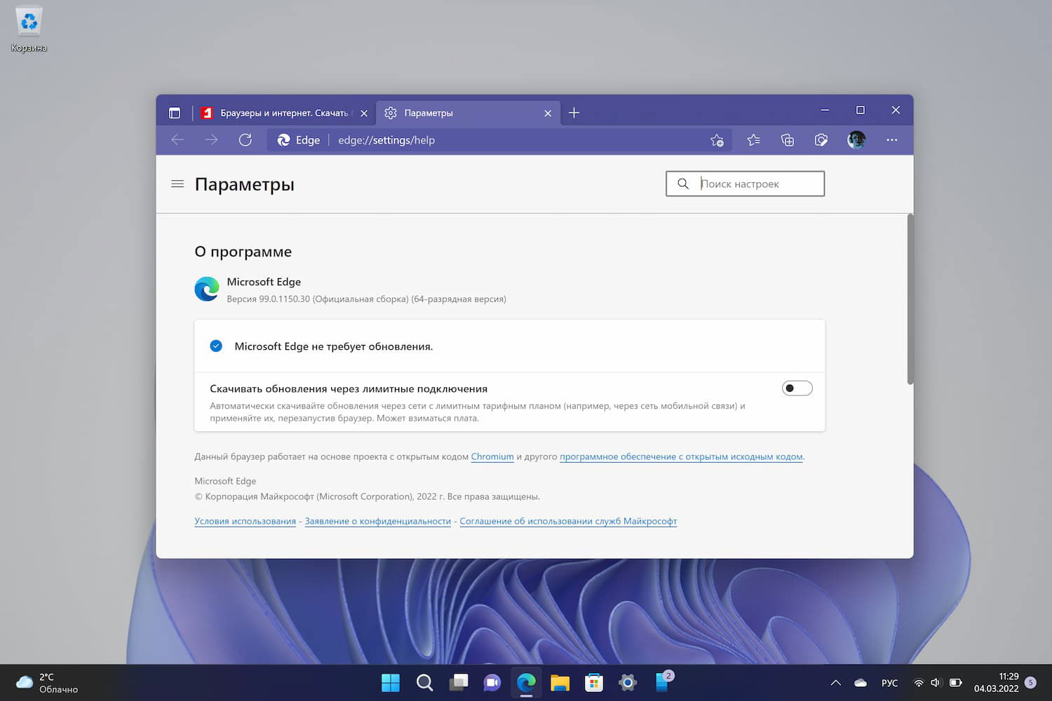Go forward with the browser forward arrow
1052x701 pixels.
coord(211,140)
